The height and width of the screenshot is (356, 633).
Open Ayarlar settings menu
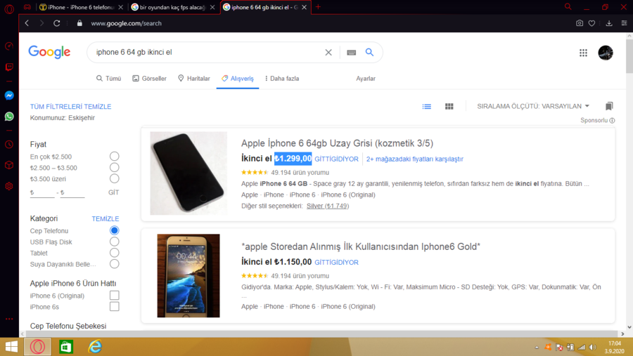pyautogui.click(x=366, y=79)
